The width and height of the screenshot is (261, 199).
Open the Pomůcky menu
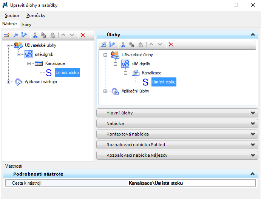pyautogui.click(x=36, y=15)
